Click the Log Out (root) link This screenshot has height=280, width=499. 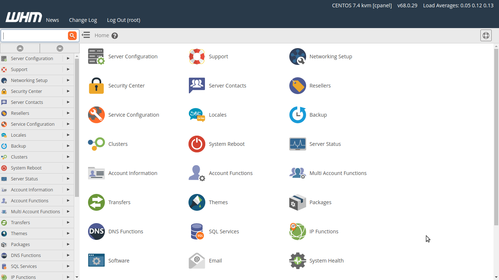123,20
